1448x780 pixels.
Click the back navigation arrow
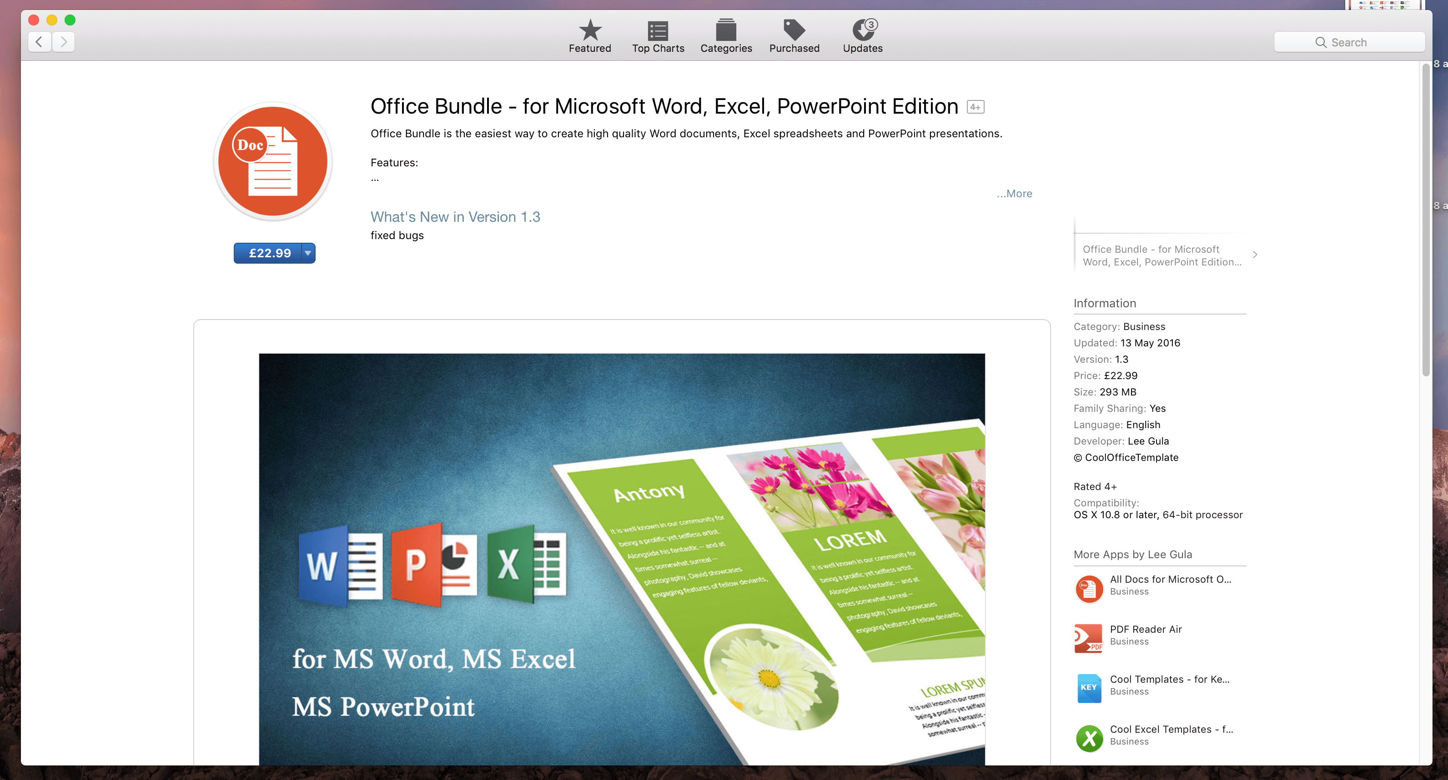pos(40,42)
